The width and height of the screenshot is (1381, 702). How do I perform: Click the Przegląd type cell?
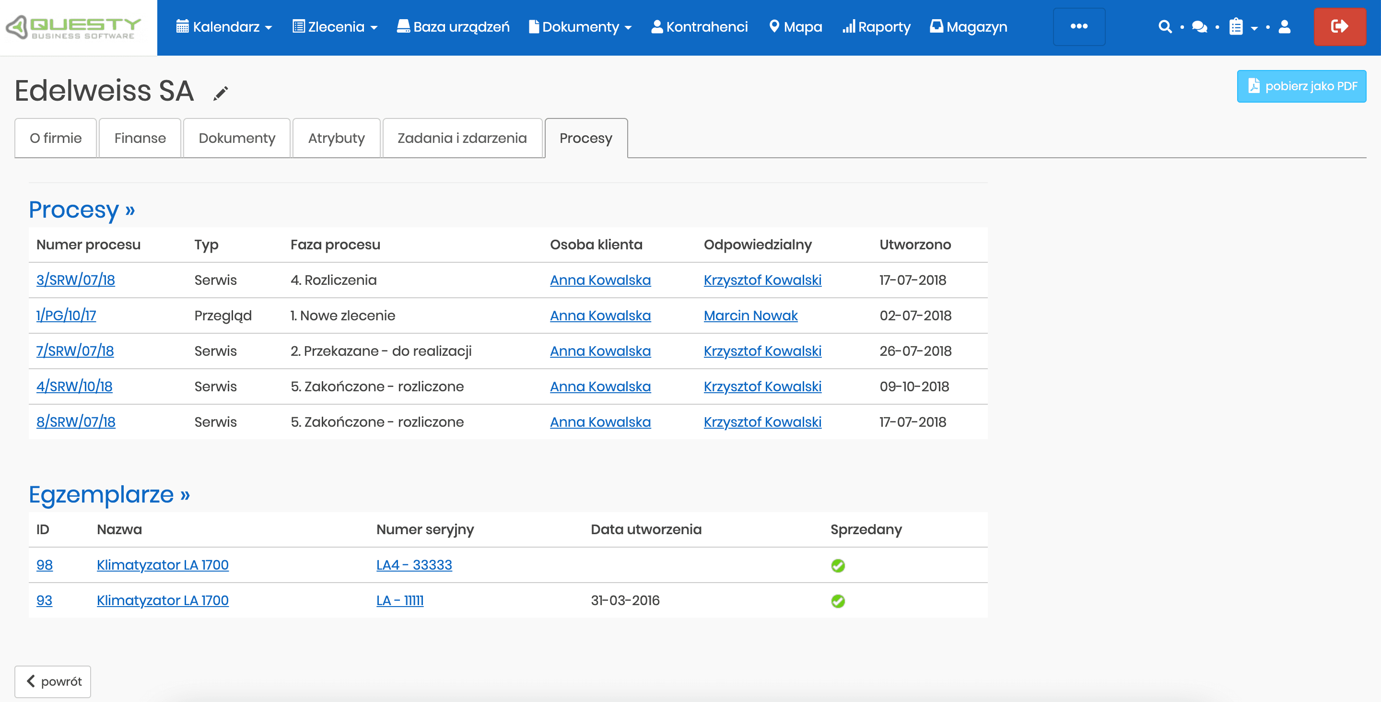tap(223, 316)
